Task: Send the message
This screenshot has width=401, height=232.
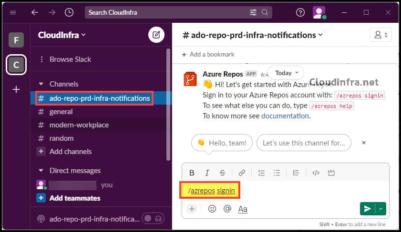Action: pyautogui.click(x=367, y=209)
